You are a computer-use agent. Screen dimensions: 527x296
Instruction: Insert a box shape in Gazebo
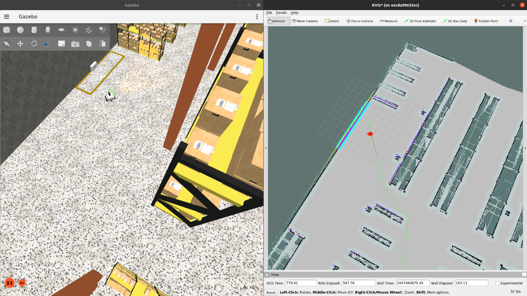pos(7,30)
